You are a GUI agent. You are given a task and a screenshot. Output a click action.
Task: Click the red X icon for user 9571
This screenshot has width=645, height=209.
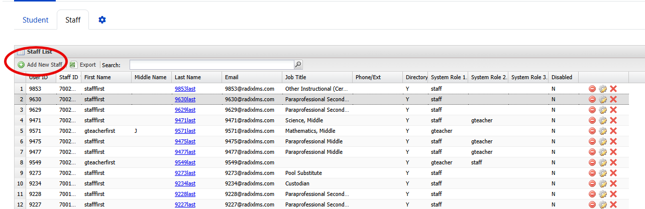[x=613, y=131]
